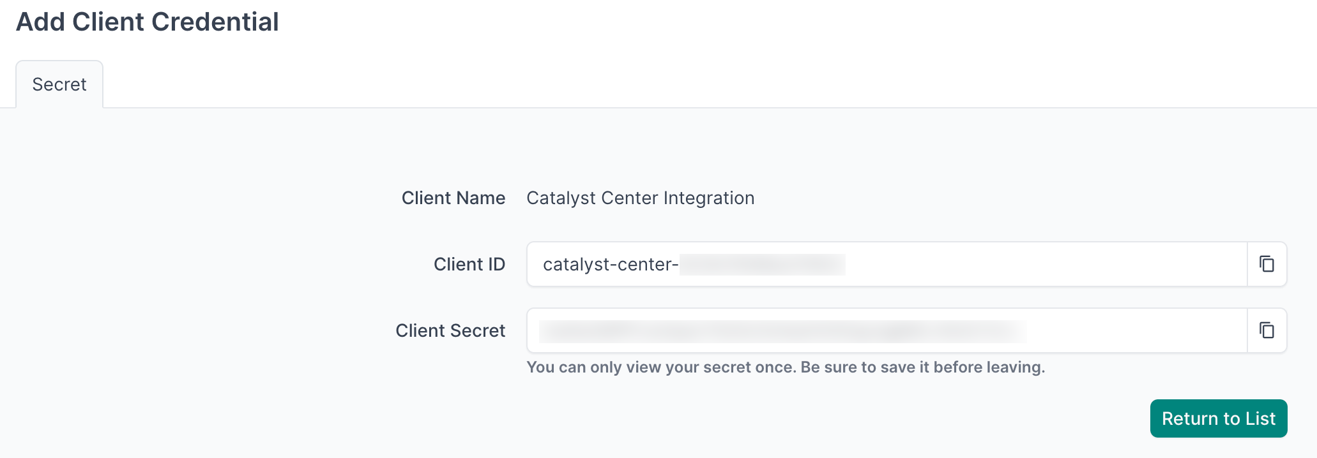Select the Secret tab

(x=59, y=85)
